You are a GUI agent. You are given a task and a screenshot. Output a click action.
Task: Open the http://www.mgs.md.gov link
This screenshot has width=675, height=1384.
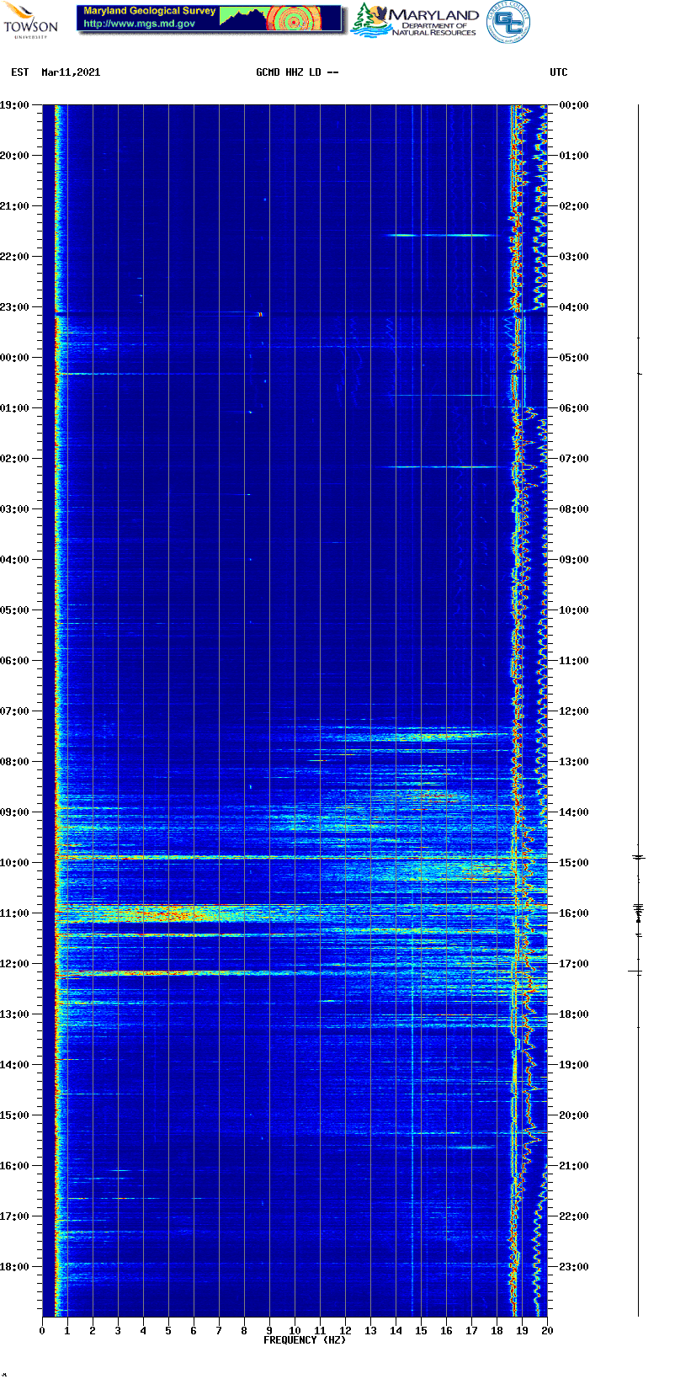point(139,24)
